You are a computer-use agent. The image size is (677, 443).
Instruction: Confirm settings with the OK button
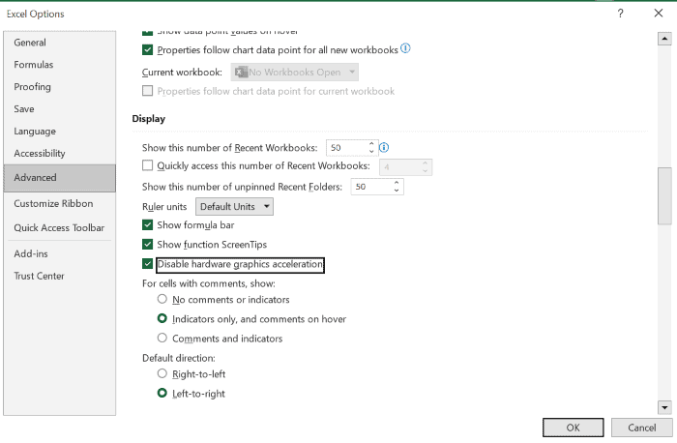[x=573, y=428]
